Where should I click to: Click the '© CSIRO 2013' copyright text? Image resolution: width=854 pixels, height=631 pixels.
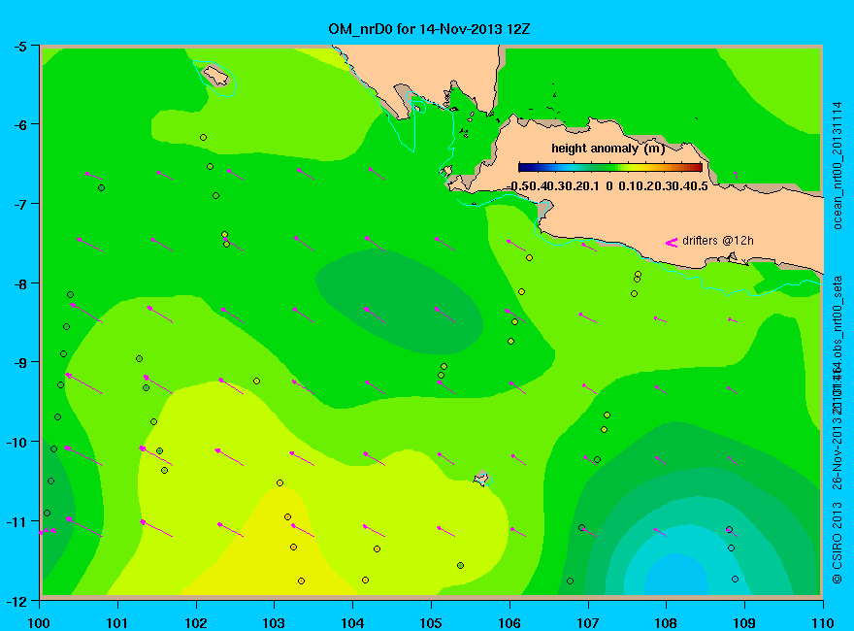coord(838,544)
